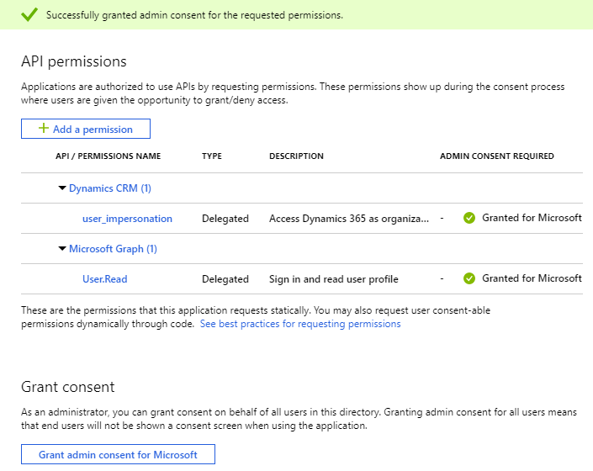
Task: Click the Grant consent heading
Action: coord(67,387)
